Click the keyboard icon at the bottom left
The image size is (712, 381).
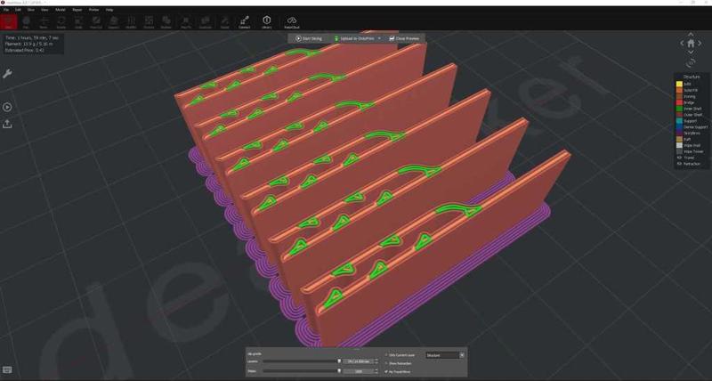(x=7, y=370)
